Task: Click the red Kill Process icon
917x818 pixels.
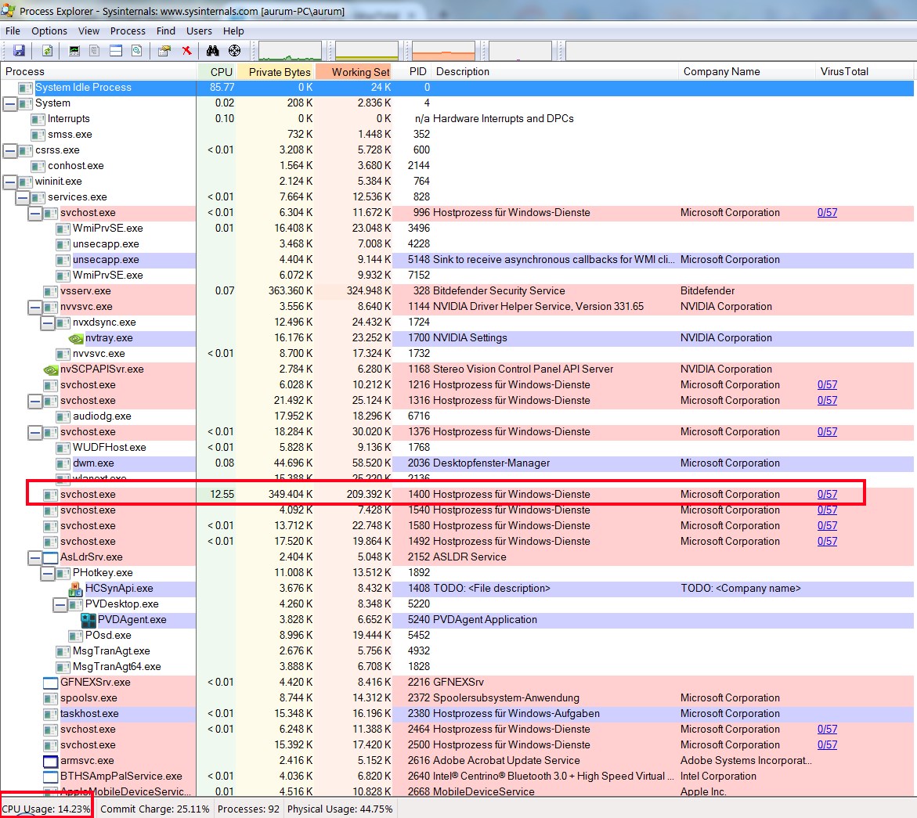Action: [186, 51]
